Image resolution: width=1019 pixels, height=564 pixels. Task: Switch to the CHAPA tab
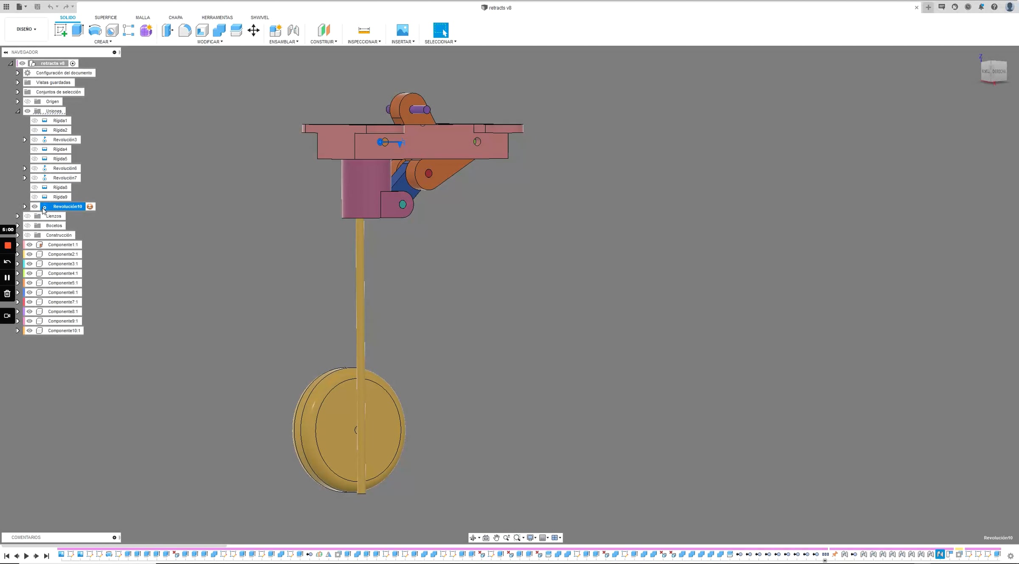point(175,17)
